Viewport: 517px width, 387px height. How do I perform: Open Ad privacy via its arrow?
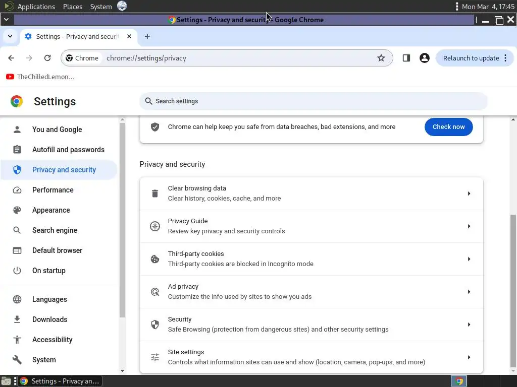[469, 292]
